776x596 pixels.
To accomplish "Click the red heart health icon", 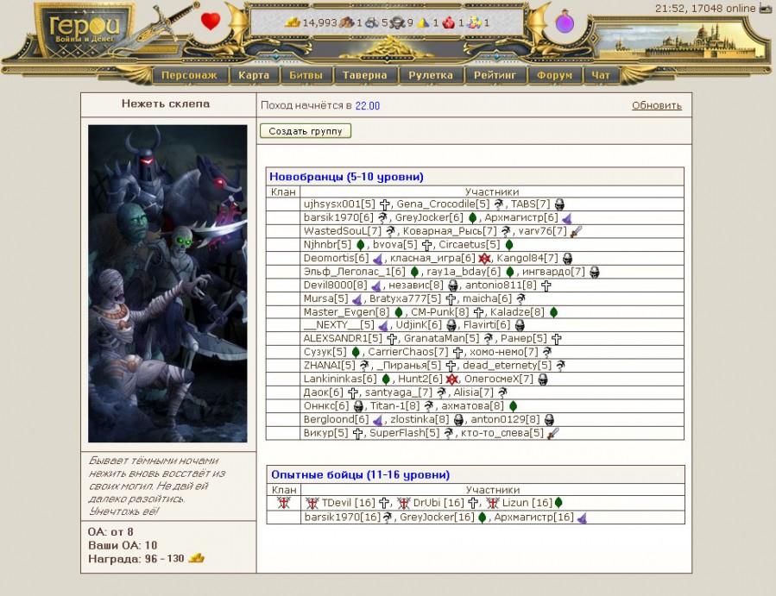I will pyautogui.click(x=210, y=22).
